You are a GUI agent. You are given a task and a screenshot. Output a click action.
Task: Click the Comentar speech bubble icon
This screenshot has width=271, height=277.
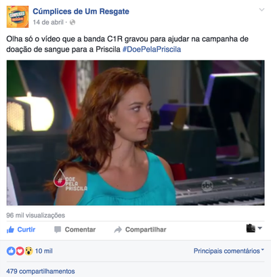click(x=58, y=230)
